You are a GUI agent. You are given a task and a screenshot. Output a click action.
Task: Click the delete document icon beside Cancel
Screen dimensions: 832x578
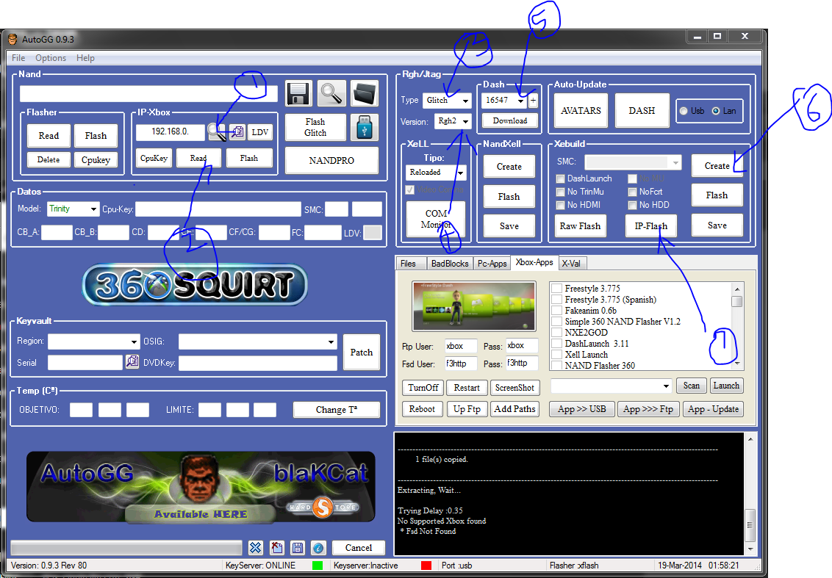tap(277, 548)
